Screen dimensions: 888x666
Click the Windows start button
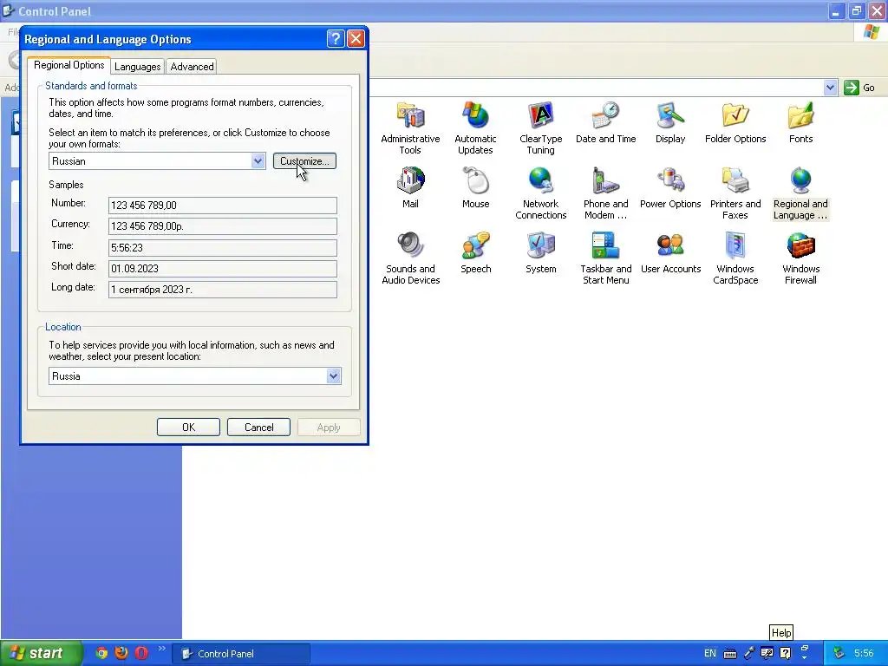pos(42,653)
